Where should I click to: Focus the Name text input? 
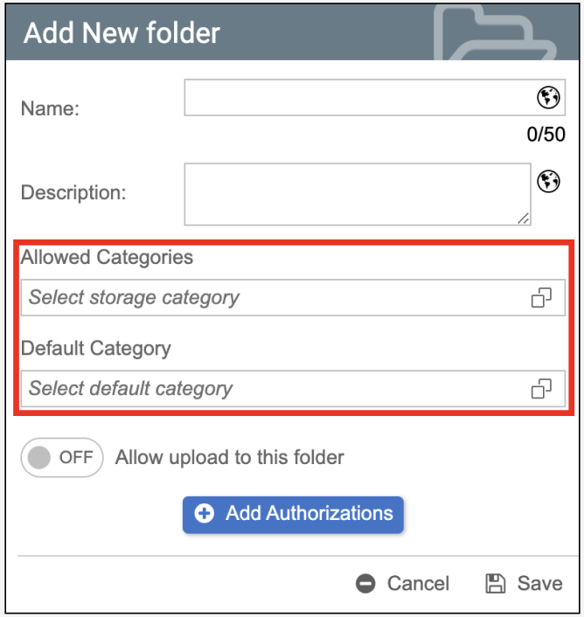click(x=358, y=98)
